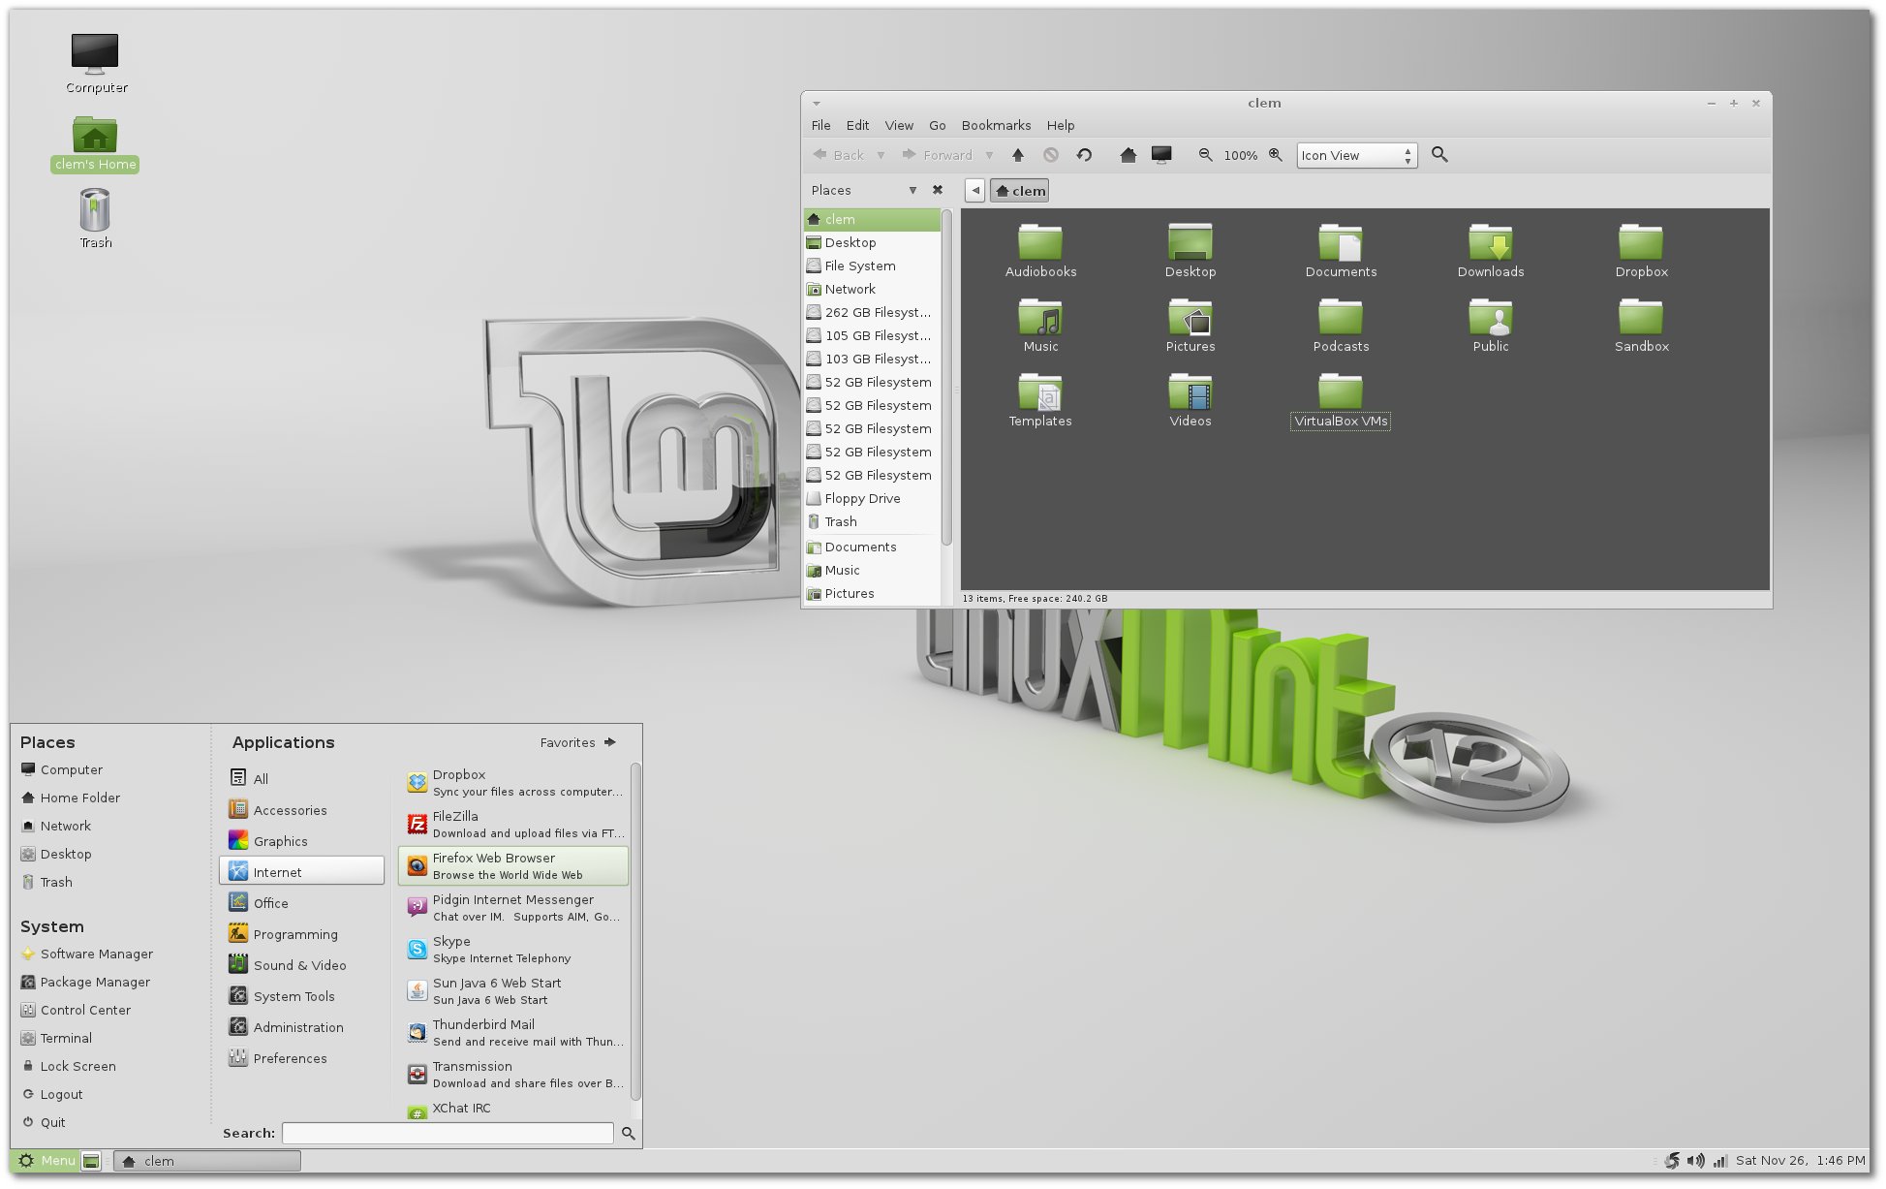This screenshot has width=1886, height=1189.
Task: Select the clem window in taskbar
Action: click(207, 1161)
